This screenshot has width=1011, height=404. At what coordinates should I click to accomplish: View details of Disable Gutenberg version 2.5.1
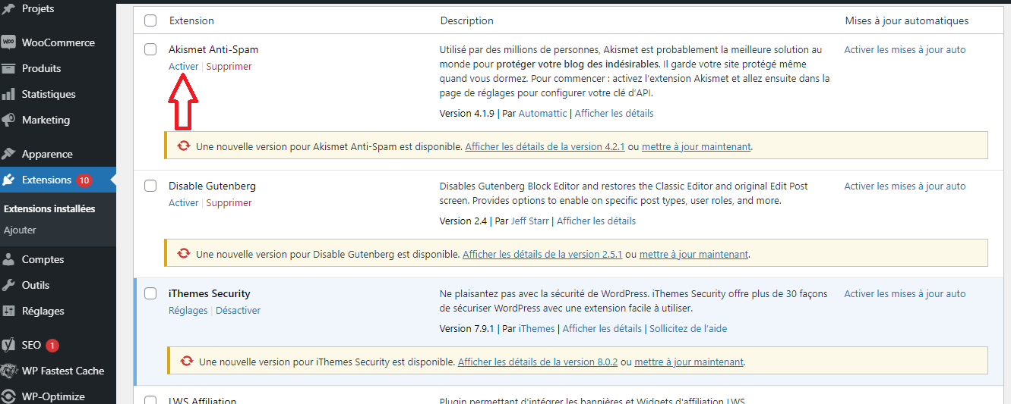click(x=542, y=254)
